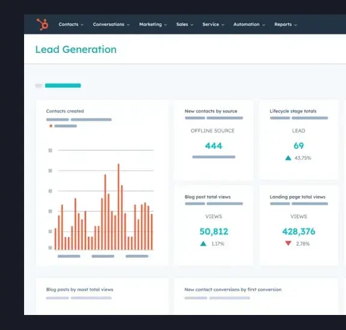Click the 50,812 blog views value
346x330 pixels.
(x=214, y=231)
